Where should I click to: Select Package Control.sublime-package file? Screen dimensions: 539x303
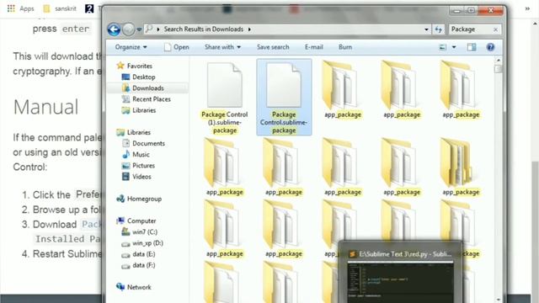tap(284, 98)
